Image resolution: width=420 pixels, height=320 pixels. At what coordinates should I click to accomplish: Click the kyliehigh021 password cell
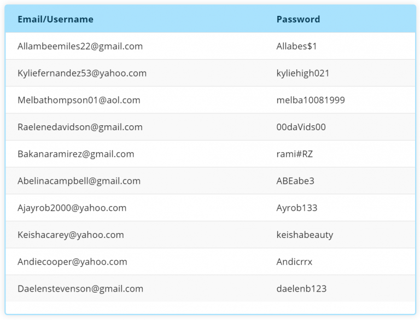(303, 73)
